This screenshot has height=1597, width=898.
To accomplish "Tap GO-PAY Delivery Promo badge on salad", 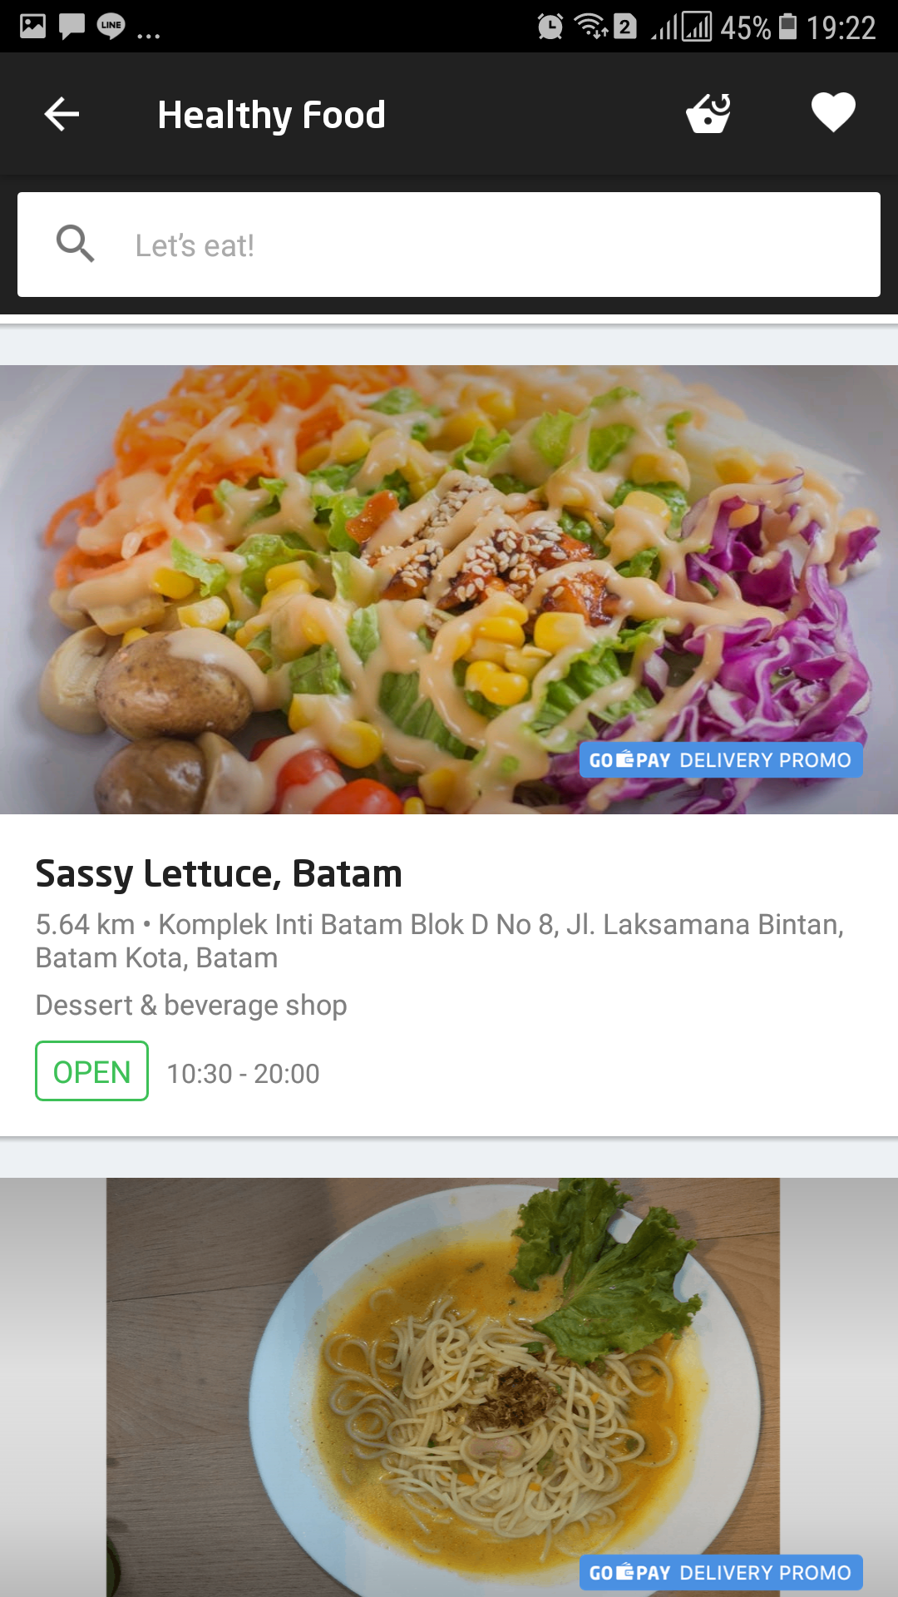I will (x=721, y=759).
